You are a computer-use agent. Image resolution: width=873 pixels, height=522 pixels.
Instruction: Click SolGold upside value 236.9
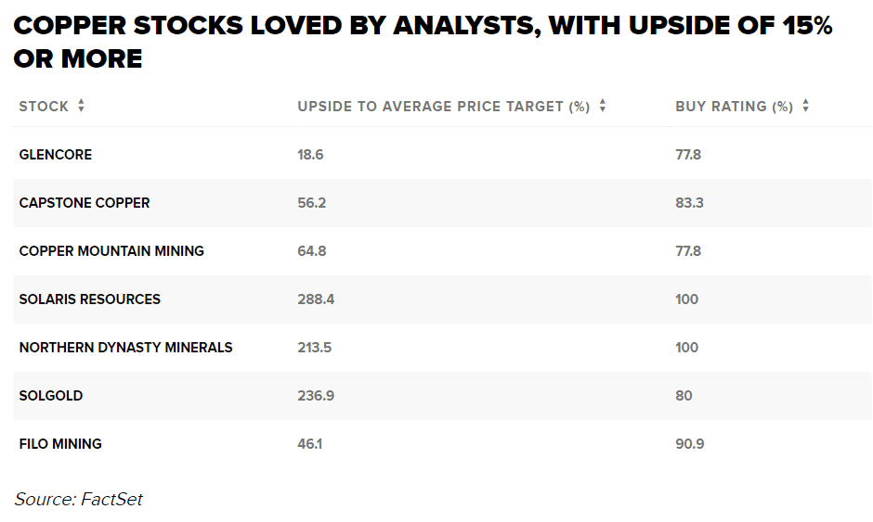315,396
